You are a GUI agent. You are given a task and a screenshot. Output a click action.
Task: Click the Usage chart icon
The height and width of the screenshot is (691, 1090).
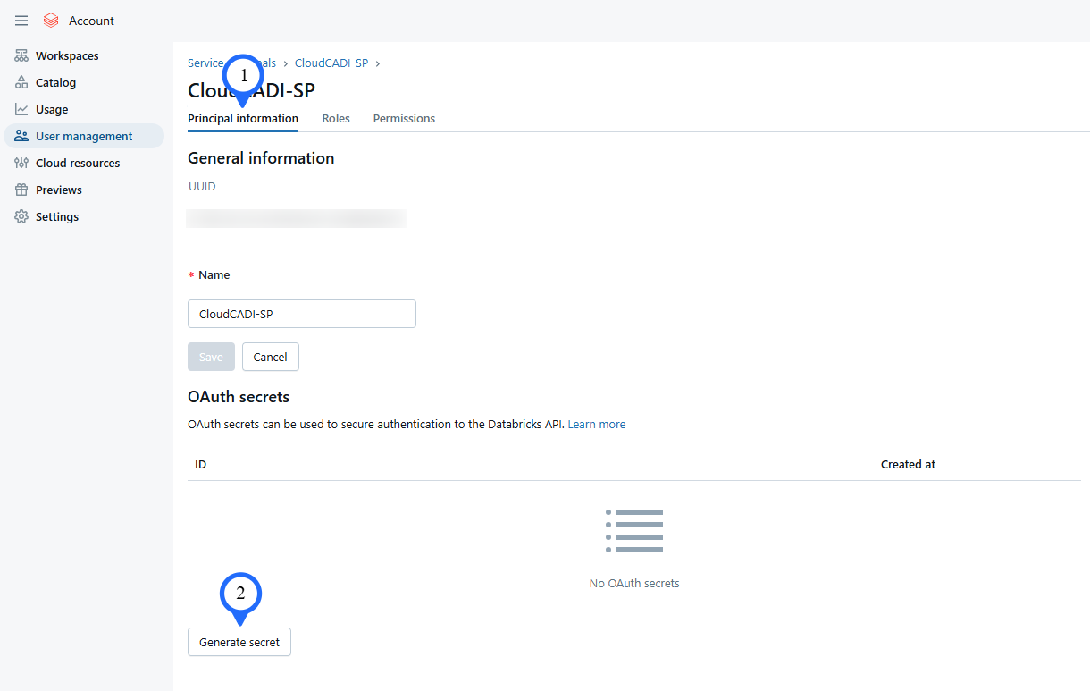pos(21,109)
